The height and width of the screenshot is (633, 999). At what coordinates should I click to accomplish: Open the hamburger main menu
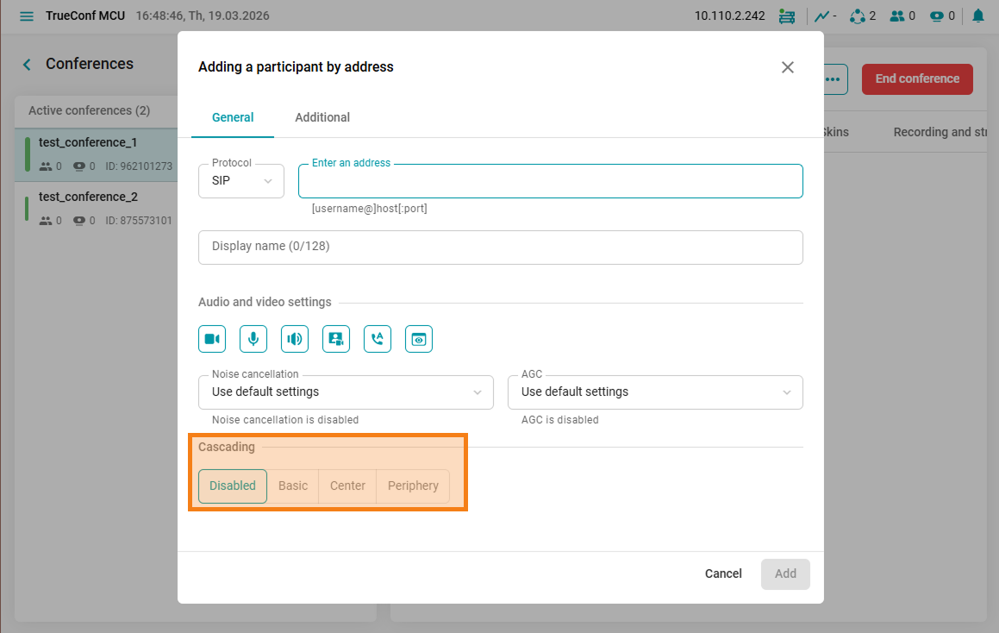[27, 16]
